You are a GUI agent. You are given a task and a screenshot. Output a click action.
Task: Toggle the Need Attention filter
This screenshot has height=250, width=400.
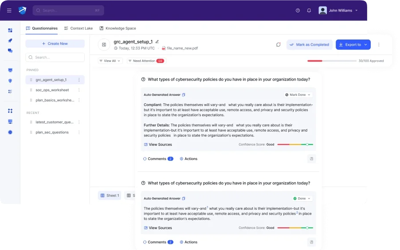pos(146,61)
